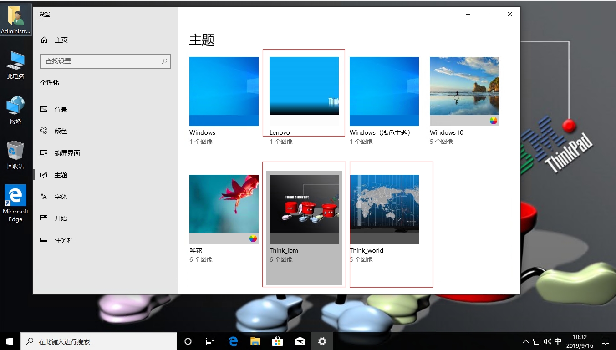The width and height of the screenshot is (616, 350).
Task: Switch input method 中 indicator
Action: [x=558, y=341]
